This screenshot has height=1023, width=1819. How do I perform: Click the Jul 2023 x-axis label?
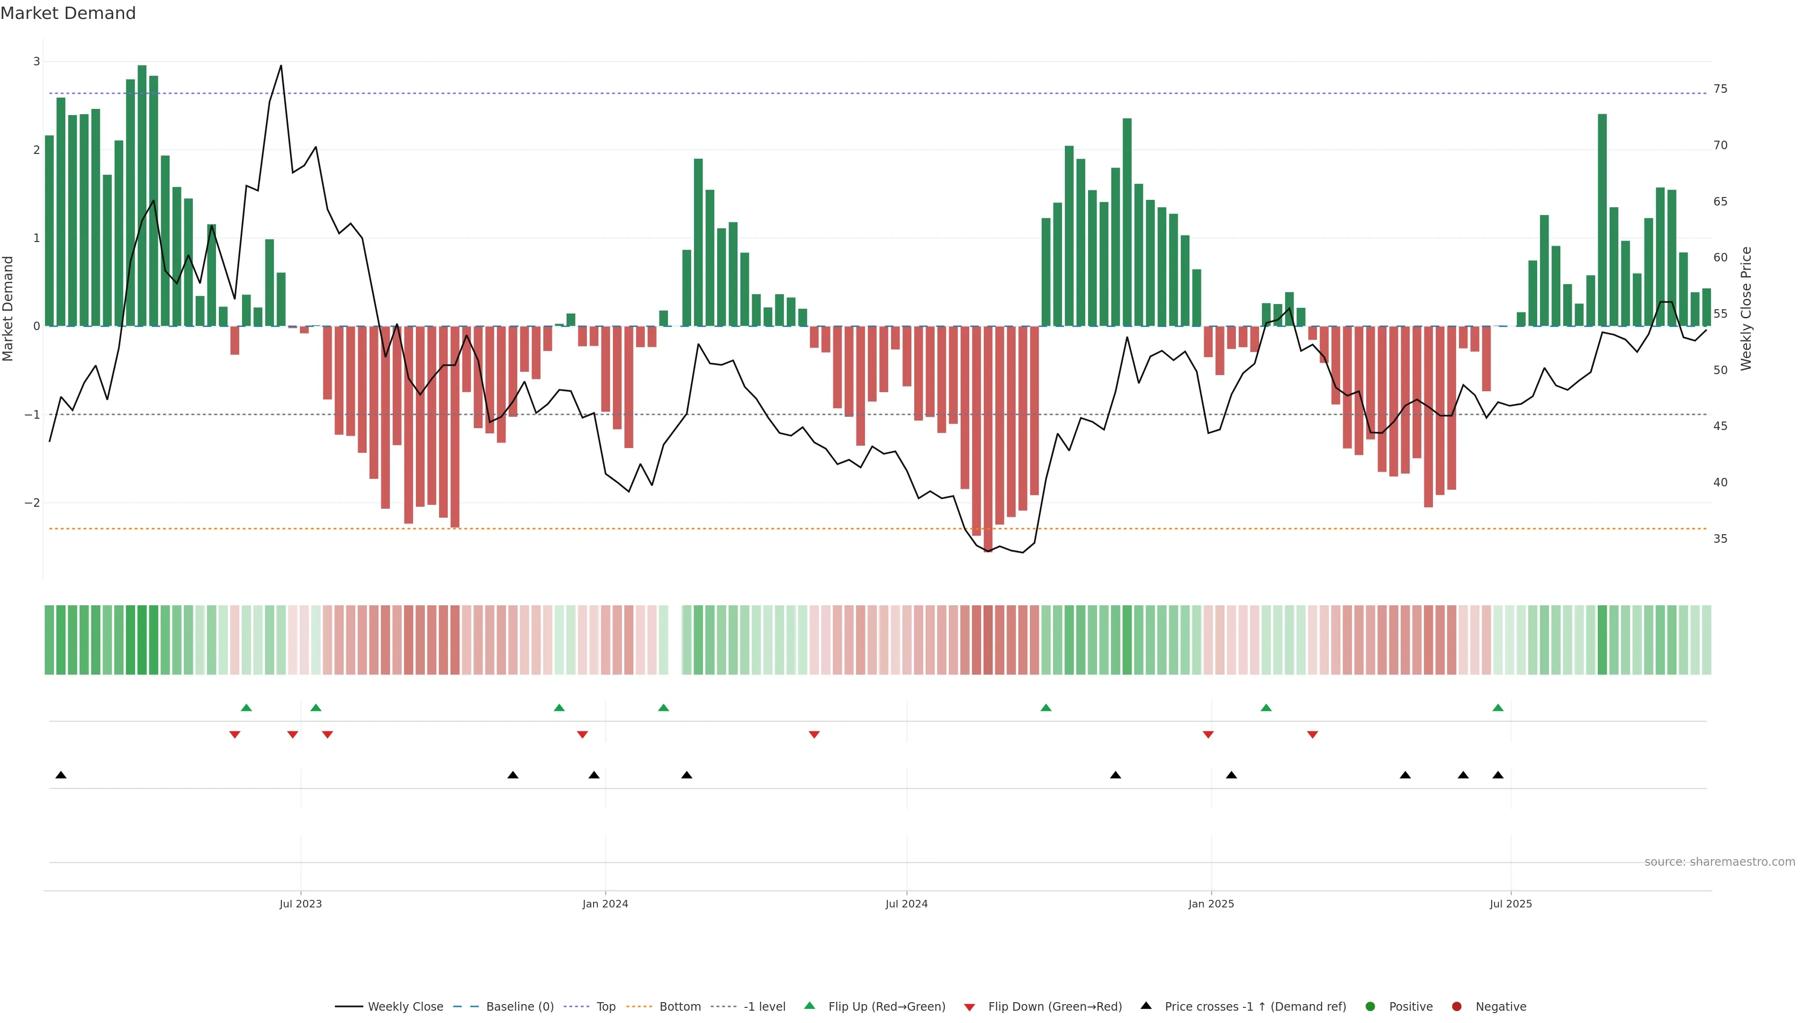tap(301, 904)
